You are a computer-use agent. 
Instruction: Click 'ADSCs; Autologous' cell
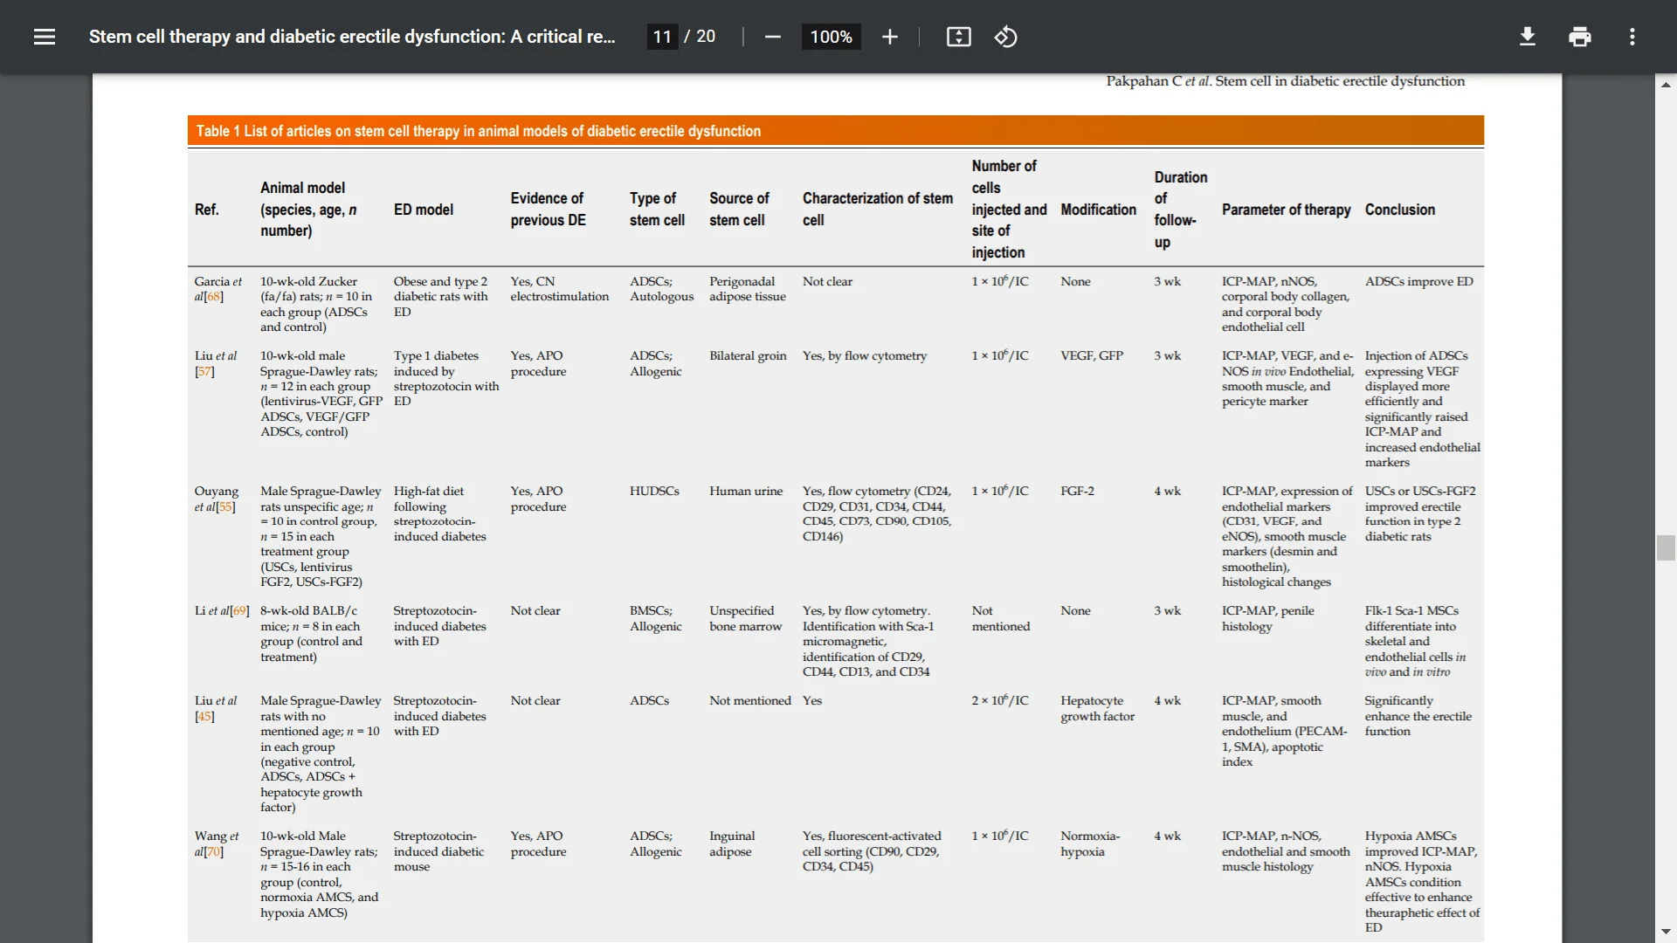[x=661, y=289]
